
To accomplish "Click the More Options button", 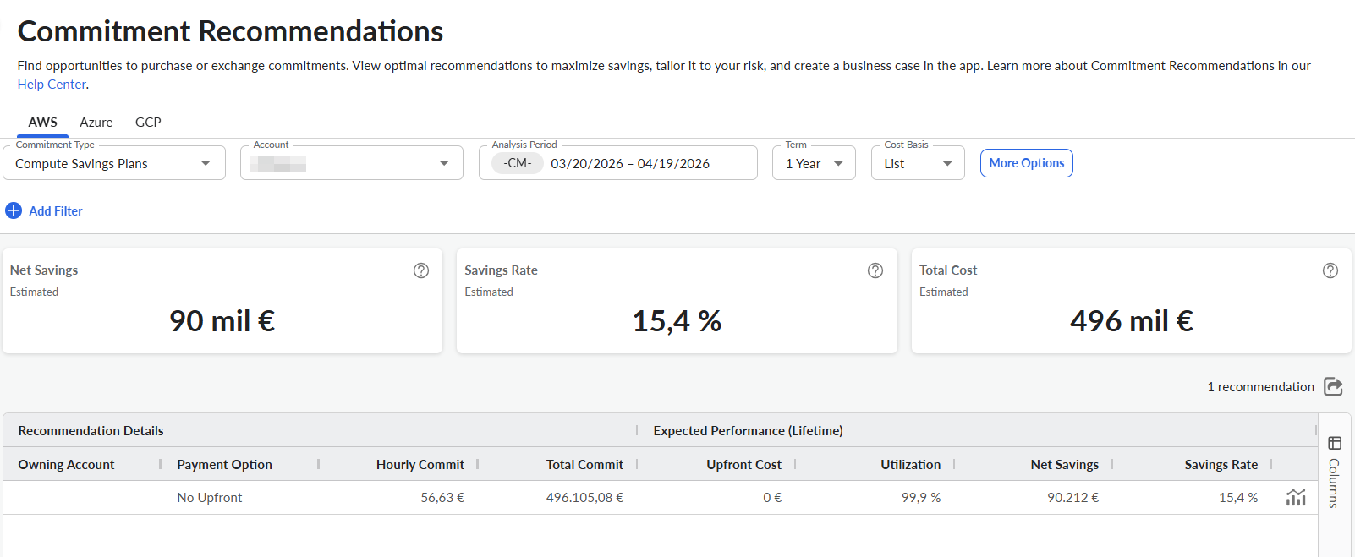I will [x=1027, y=163].
